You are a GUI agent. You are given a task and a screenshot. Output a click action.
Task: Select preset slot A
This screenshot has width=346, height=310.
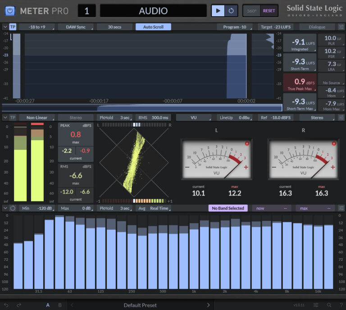[48, 305]
